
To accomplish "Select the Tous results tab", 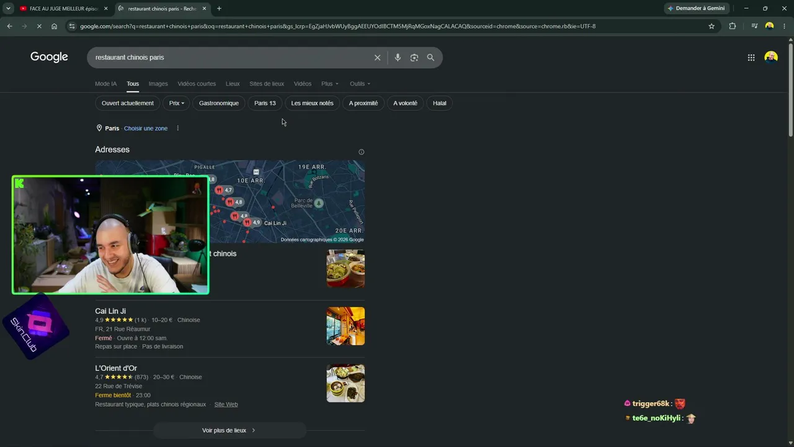I will click(133, 84).
